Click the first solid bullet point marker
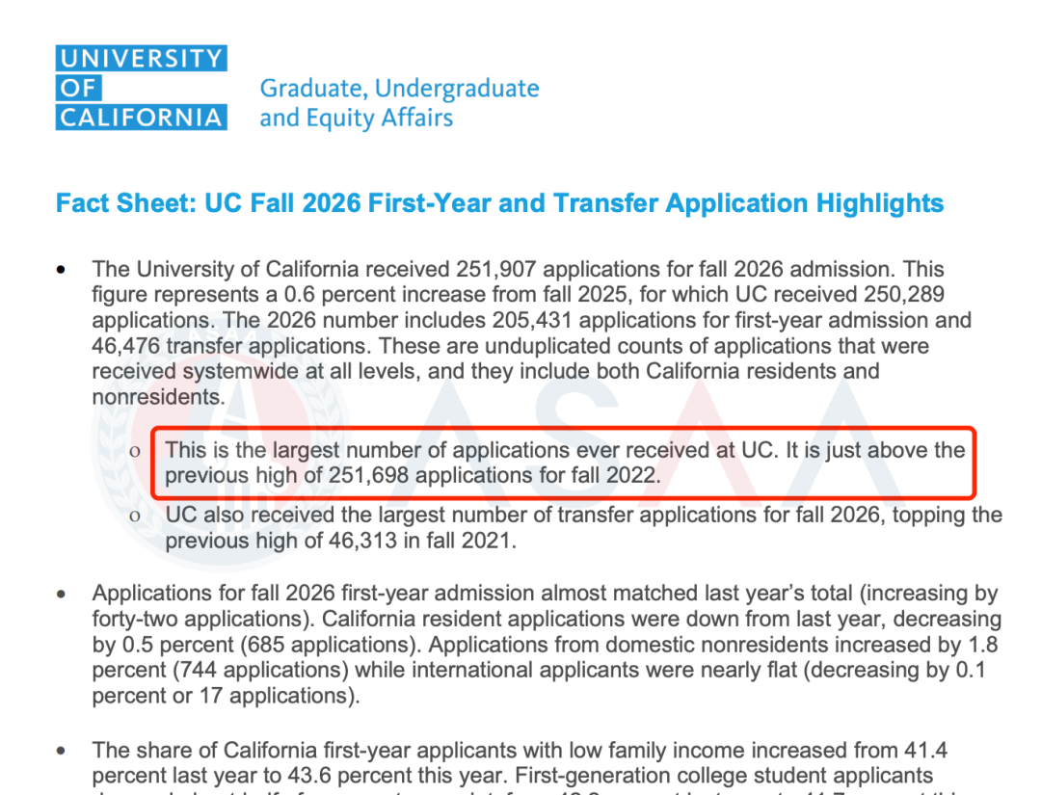Image resolution: width=1041 pixels, height=795 pixels. (64, 270)
